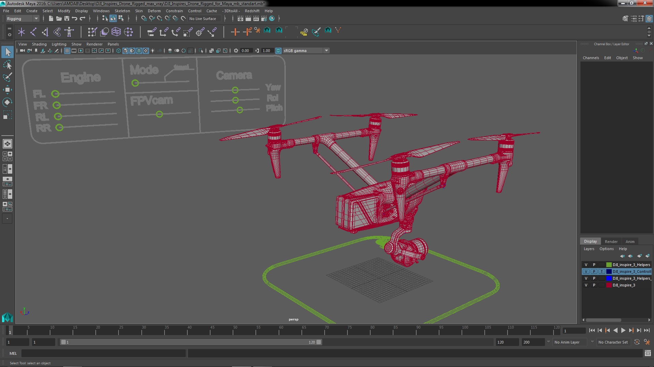Switch to the Anim layer tab
The image size is (654, 367).
pyautogui.click(x=630, y=242)
